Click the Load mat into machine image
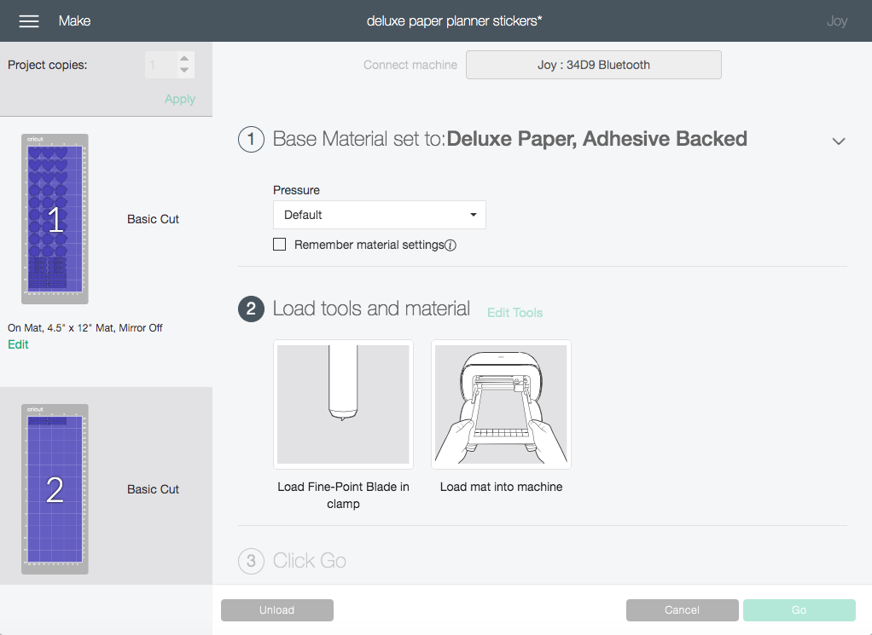 [501, 405]
